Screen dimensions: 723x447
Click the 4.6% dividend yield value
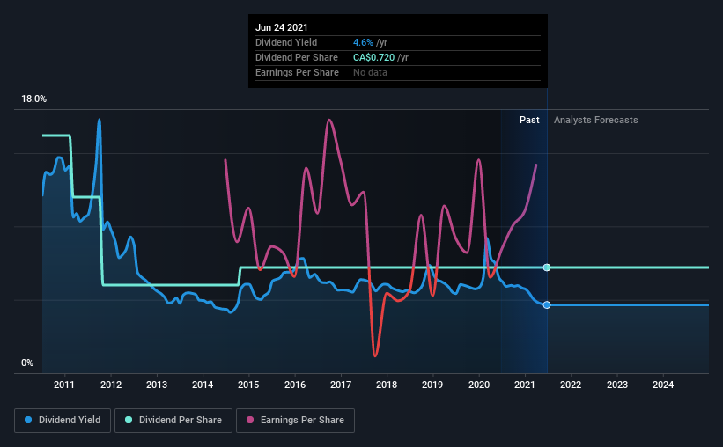363,42
